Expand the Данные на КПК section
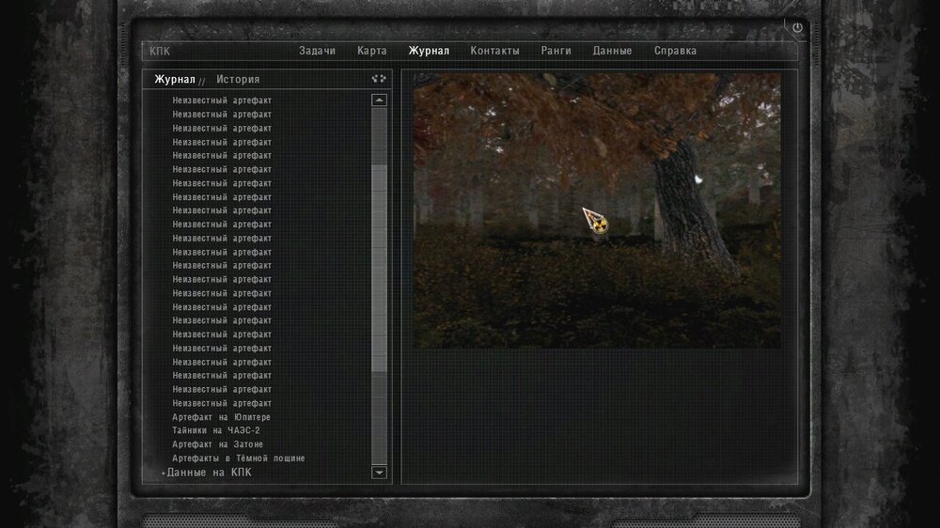 209,473
